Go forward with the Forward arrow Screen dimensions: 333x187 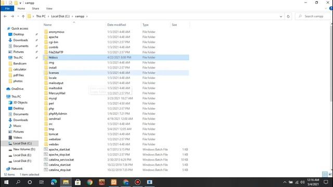pyautogui.click(x=12, y=16)
